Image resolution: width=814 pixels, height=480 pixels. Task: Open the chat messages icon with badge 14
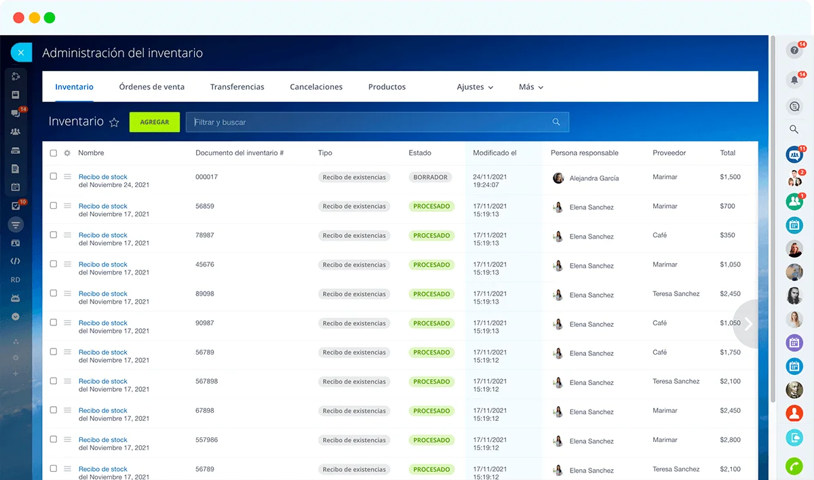coord(16,113)
